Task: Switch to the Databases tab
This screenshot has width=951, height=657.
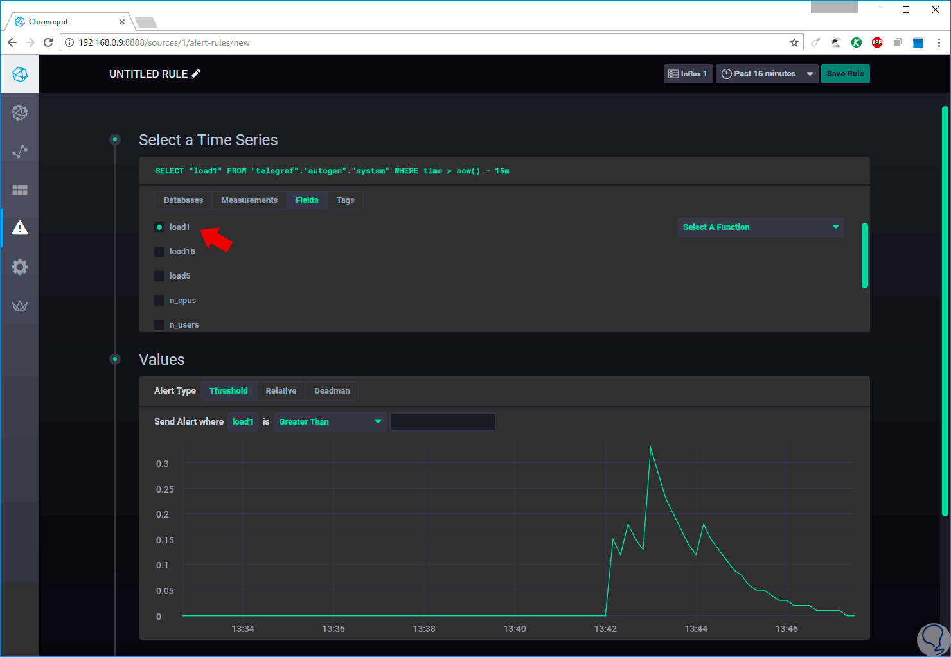Action: coord(183,200)
